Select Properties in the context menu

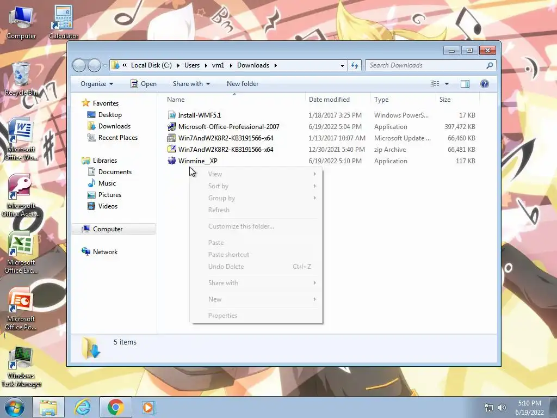[x=256, y=316]
